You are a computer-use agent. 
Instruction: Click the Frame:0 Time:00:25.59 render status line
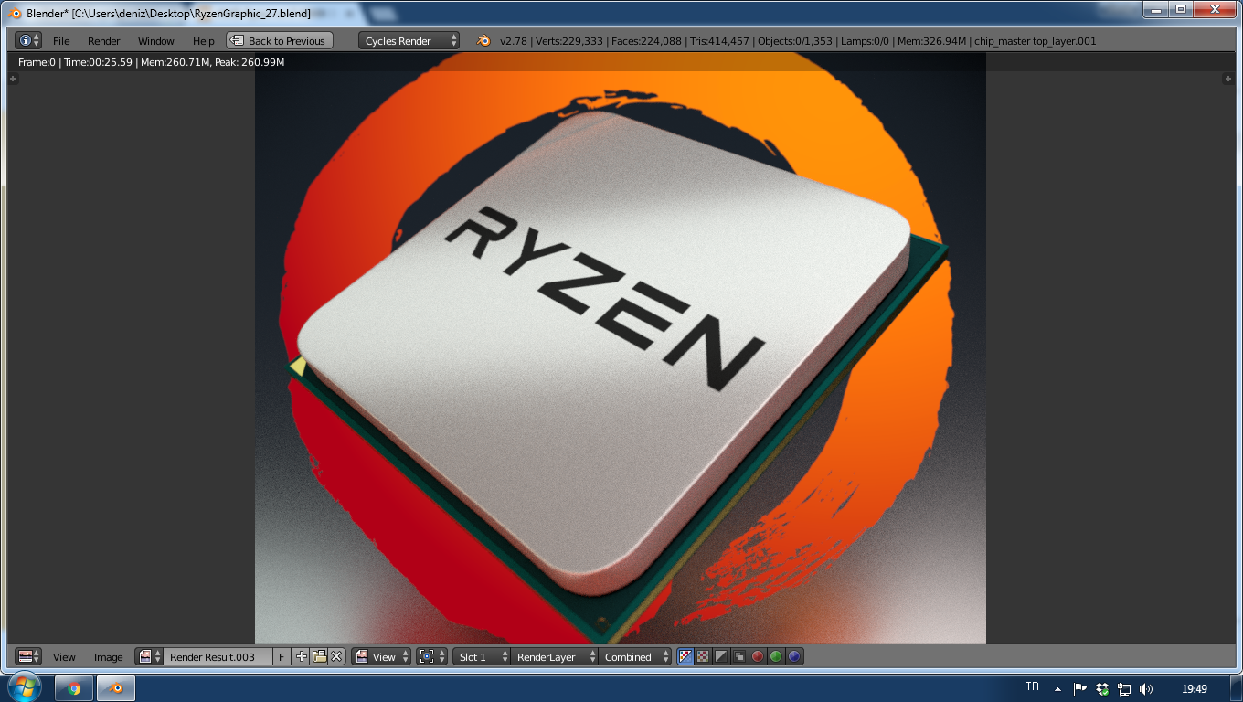(x=151, y=62)
